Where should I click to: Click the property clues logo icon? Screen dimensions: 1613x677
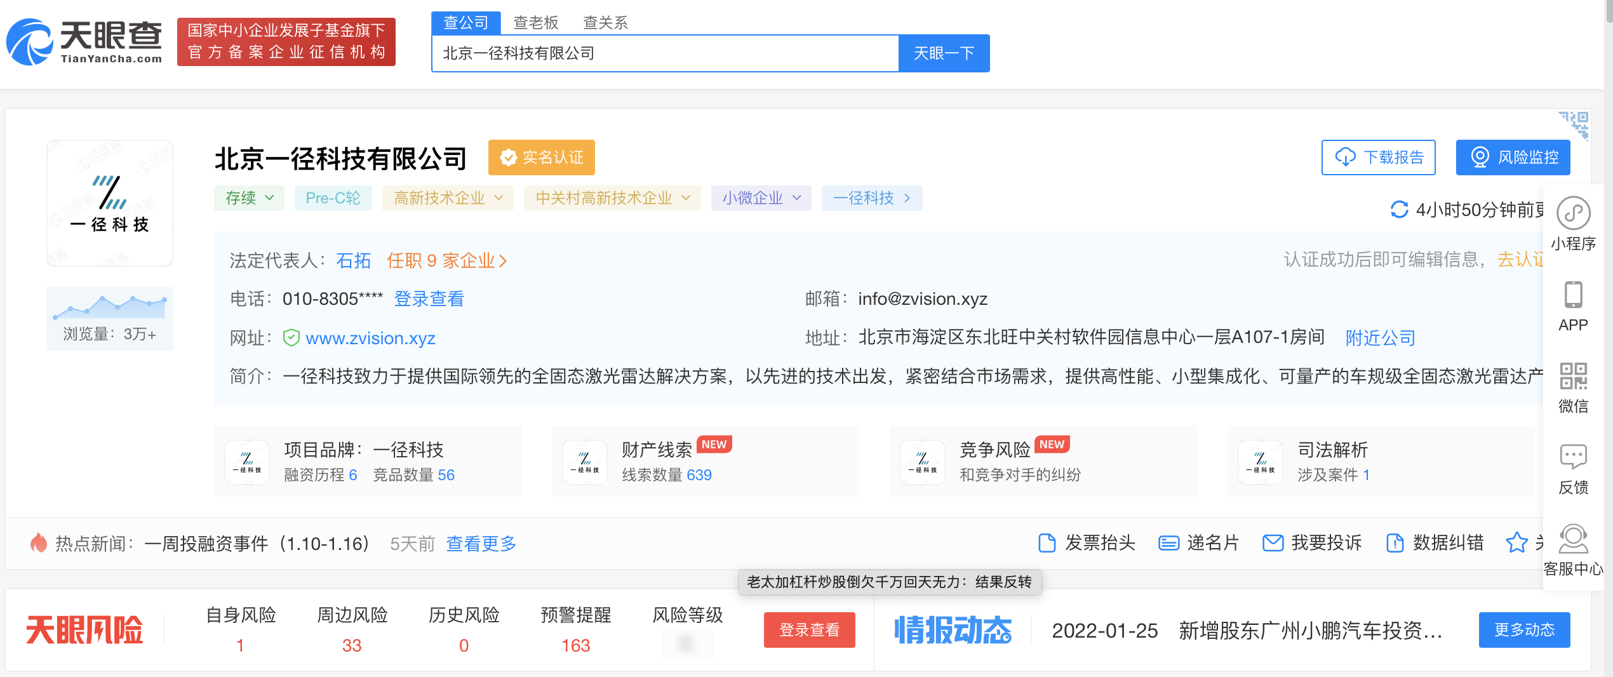point(585,462)
